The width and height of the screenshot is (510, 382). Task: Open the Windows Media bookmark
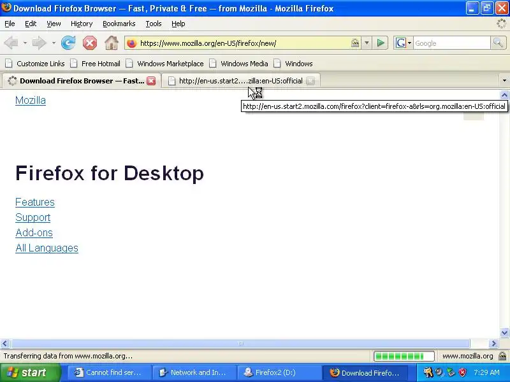[x=239, y=64]
